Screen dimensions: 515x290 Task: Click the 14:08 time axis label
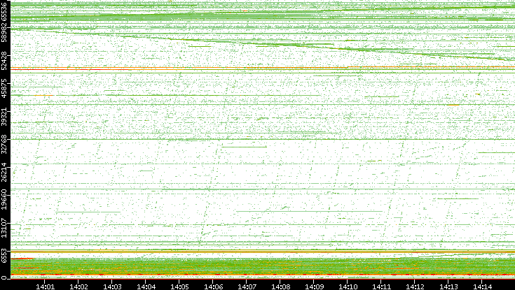(x=280, y=287)
